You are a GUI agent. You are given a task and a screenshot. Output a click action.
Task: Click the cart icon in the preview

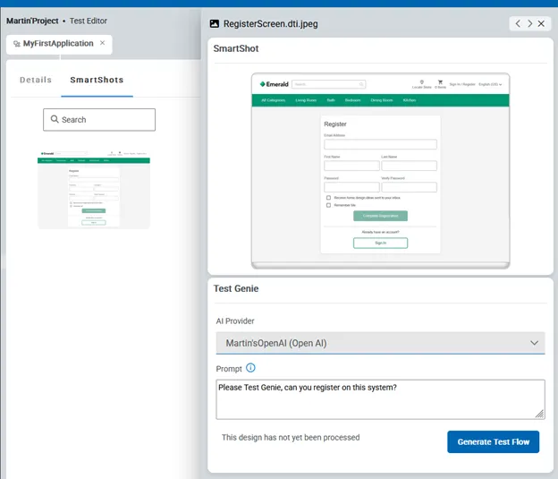(x=440, y=82)
